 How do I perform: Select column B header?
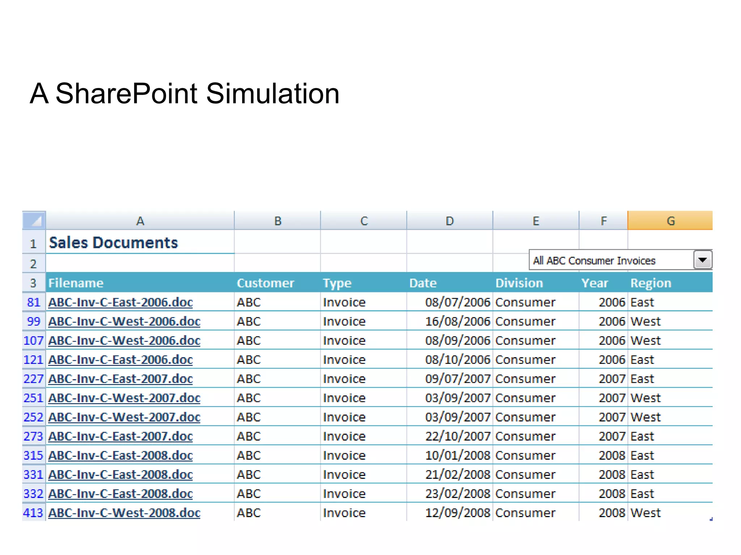[x=278, y=220]
